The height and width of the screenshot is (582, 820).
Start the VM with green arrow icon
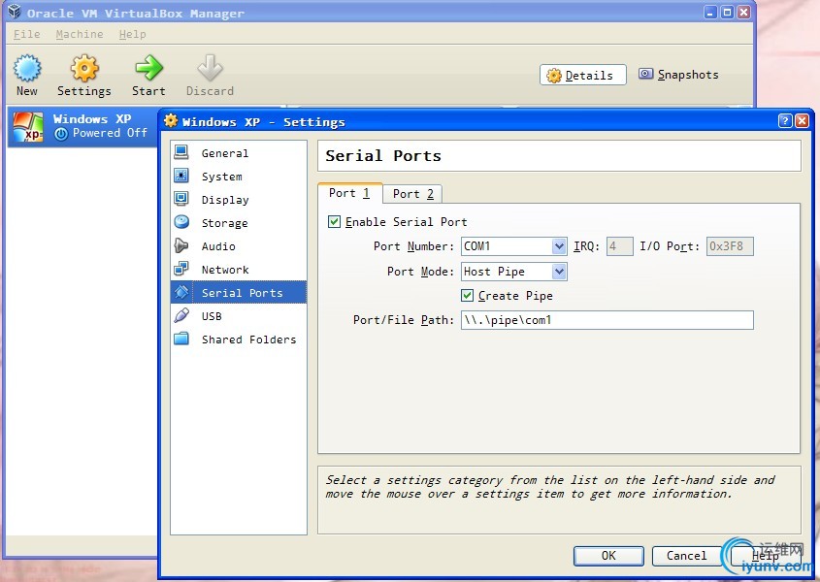(148, 69)
